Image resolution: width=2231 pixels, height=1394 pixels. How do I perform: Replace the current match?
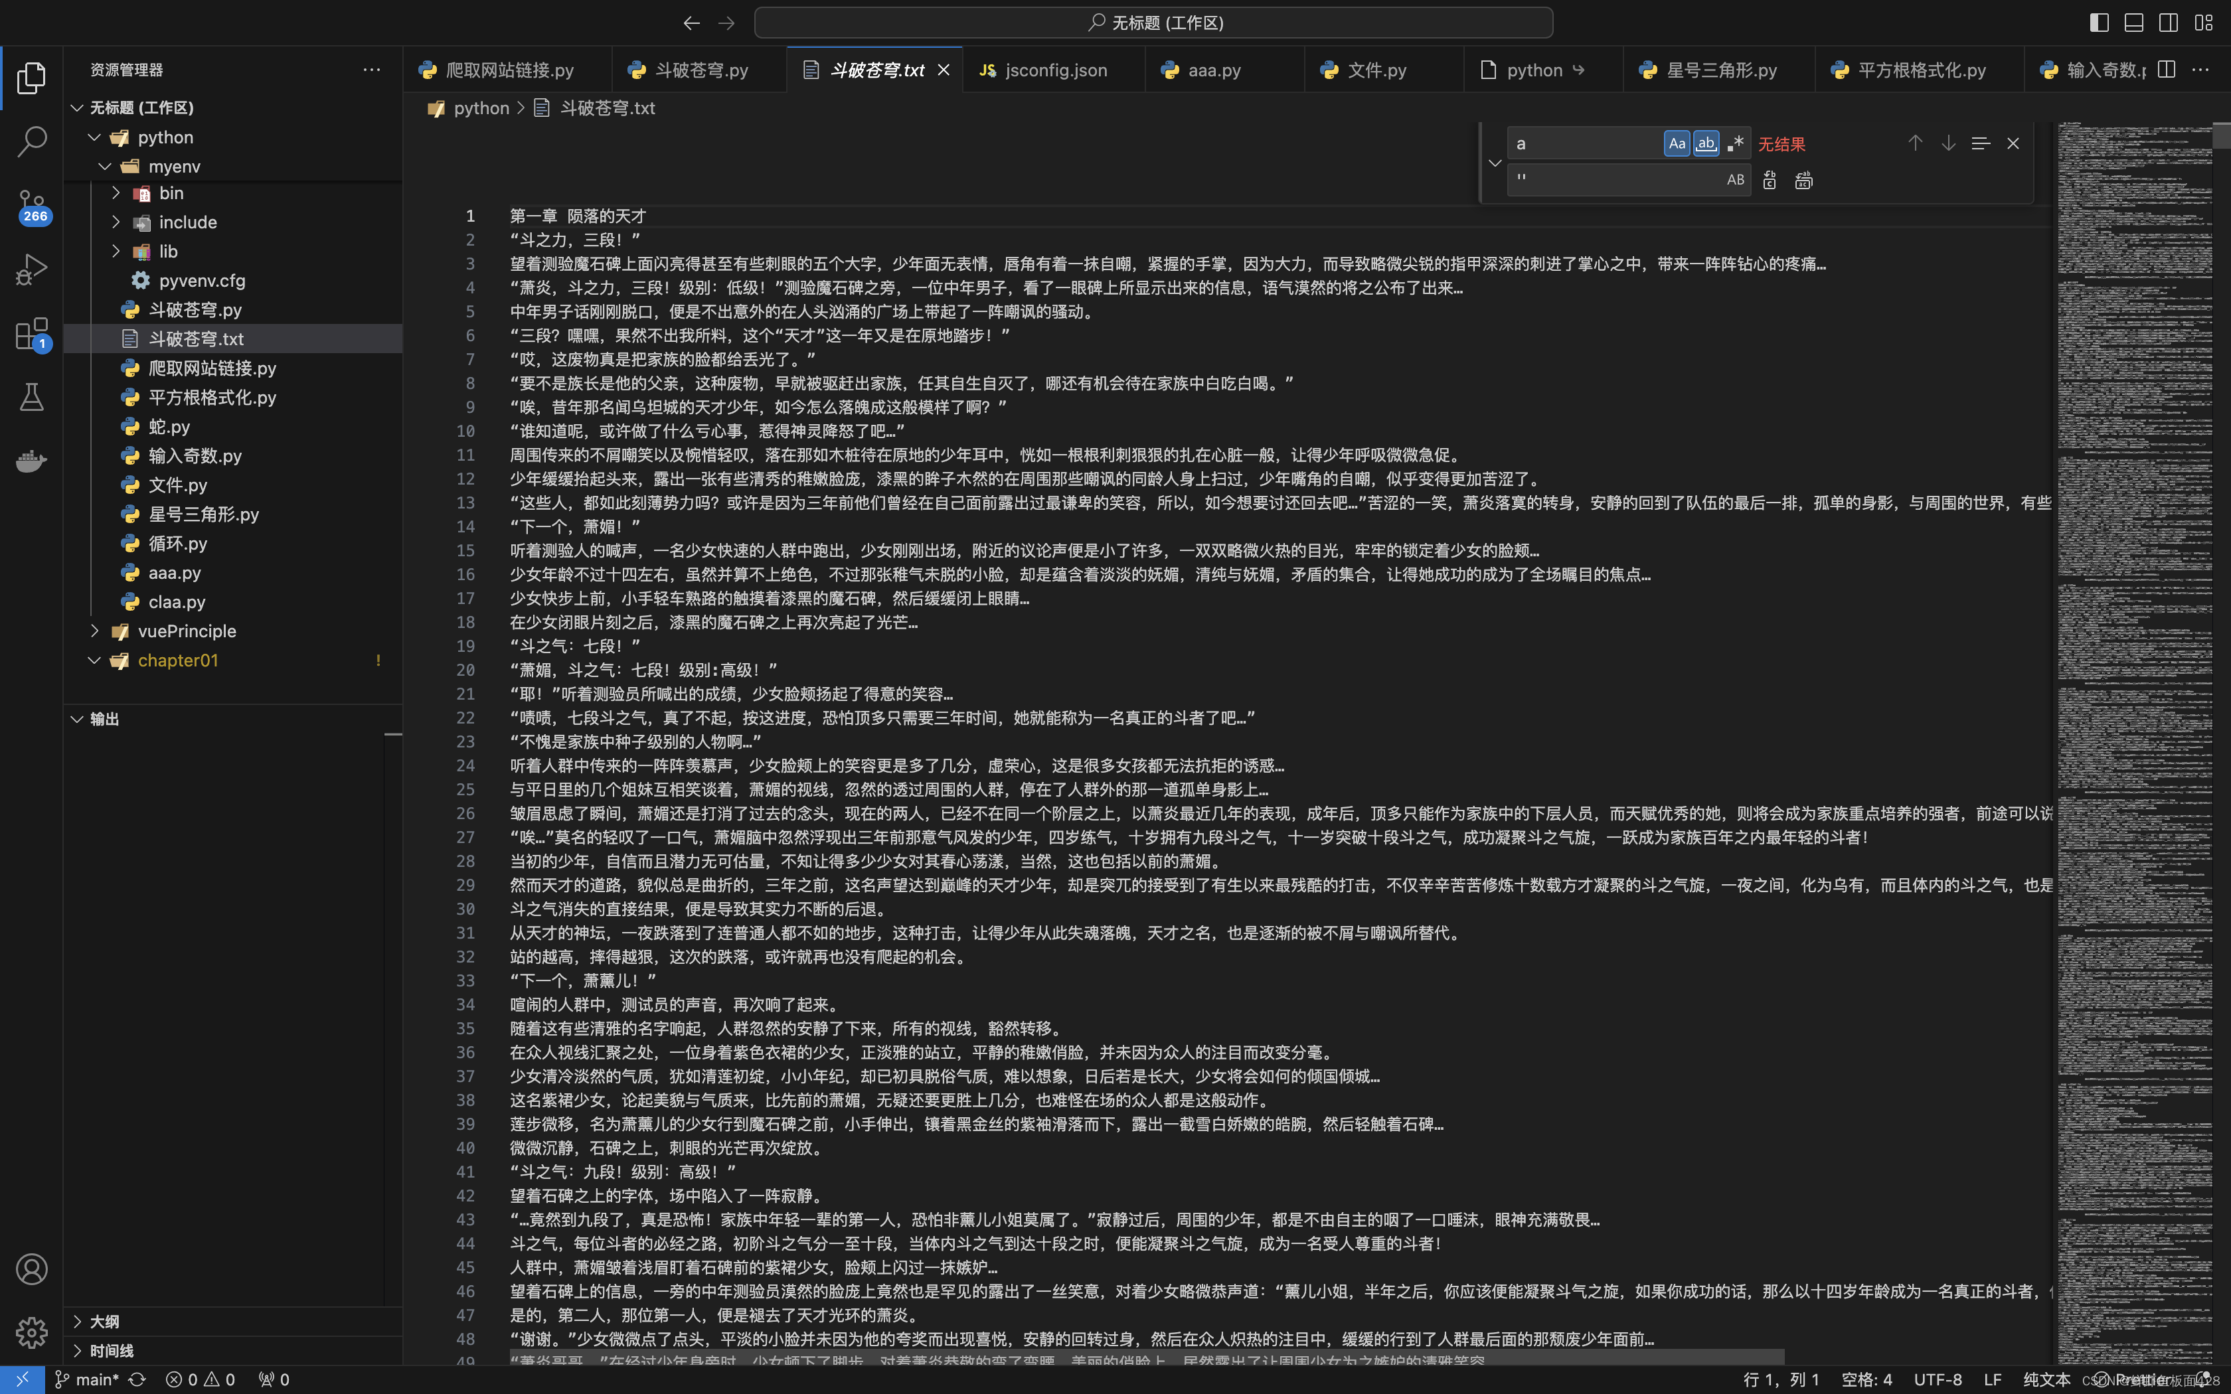point(1769,181)
